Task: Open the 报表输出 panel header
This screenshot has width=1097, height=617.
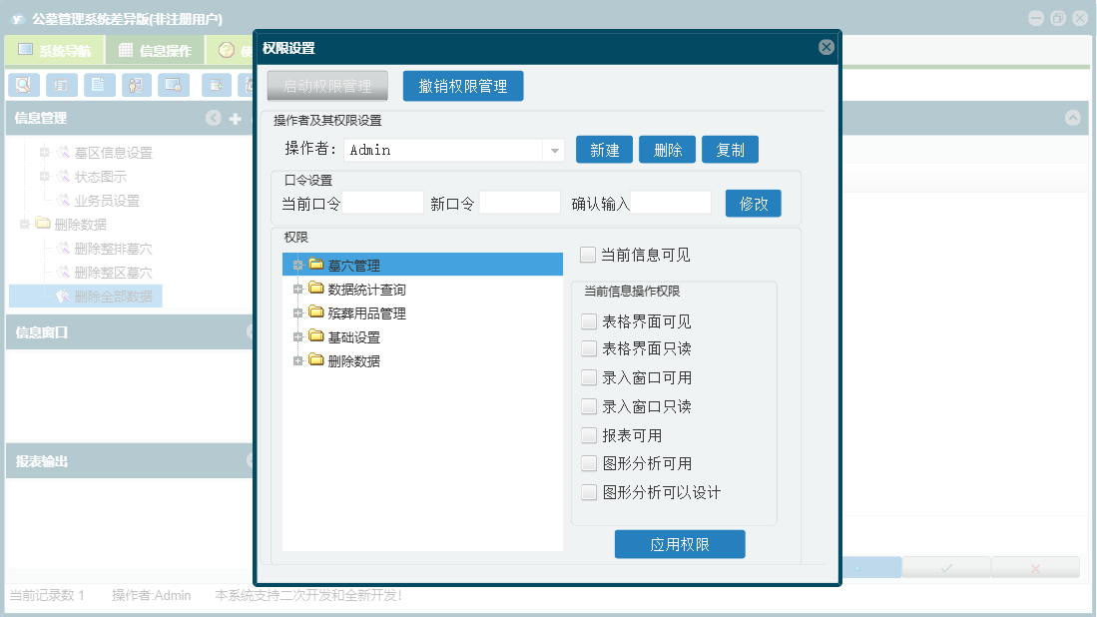Action: tap(130, 461)
